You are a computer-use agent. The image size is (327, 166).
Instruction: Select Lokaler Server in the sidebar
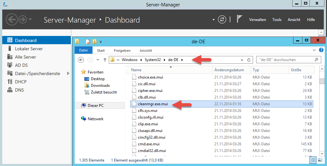click(29, 49)
